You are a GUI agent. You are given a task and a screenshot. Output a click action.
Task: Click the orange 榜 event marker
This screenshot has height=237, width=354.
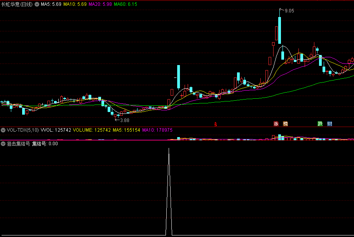point(285,124)
